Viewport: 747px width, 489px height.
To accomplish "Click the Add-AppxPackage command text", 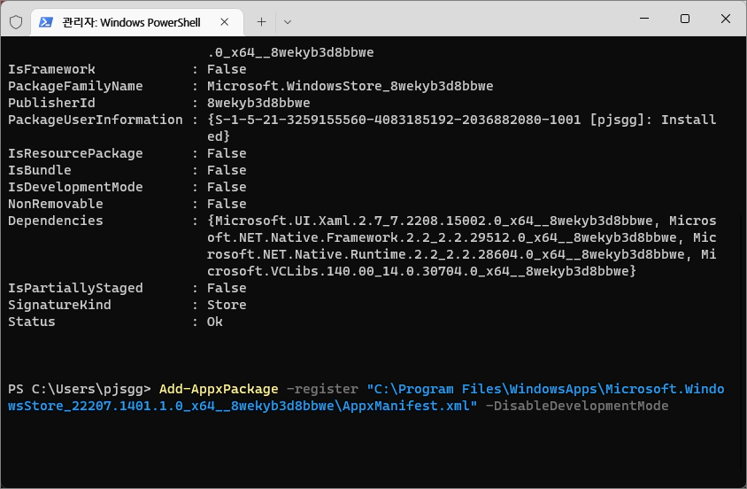I will 219,389.
